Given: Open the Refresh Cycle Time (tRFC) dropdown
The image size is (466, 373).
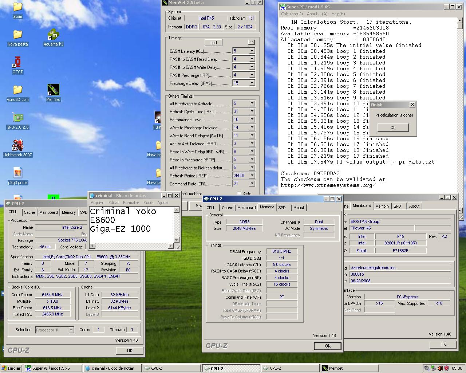Looking at the screenshot, I should pyautogui.click(x=252, y=111).
